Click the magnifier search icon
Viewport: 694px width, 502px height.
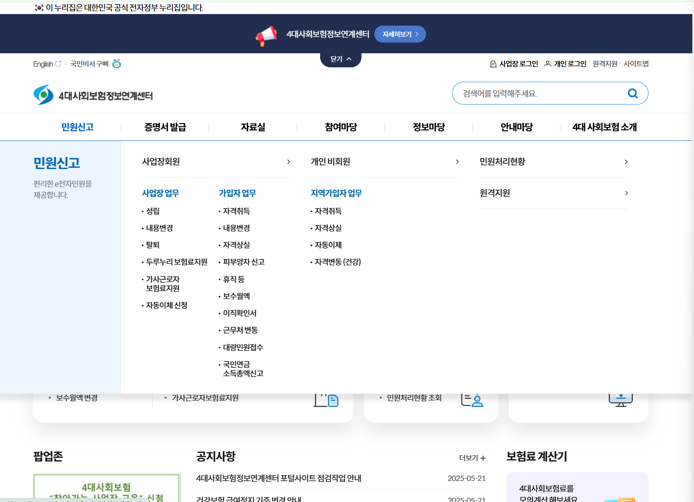click(633, 93)
